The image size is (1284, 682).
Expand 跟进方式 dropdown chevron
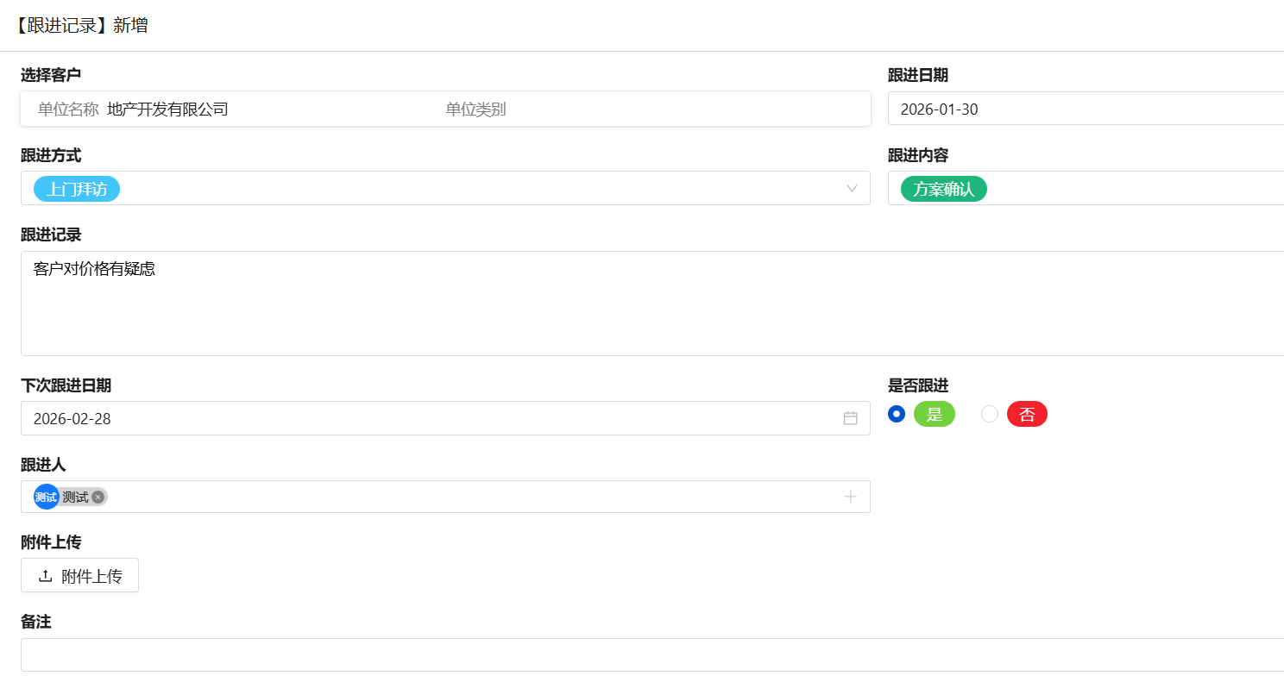point(852,189)
